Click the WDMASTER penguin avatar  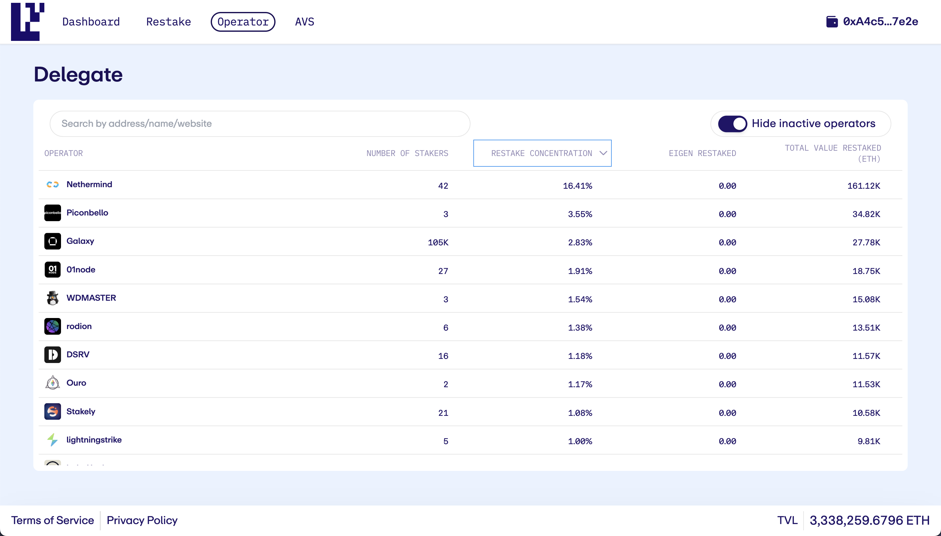click(x=53, y=298)
